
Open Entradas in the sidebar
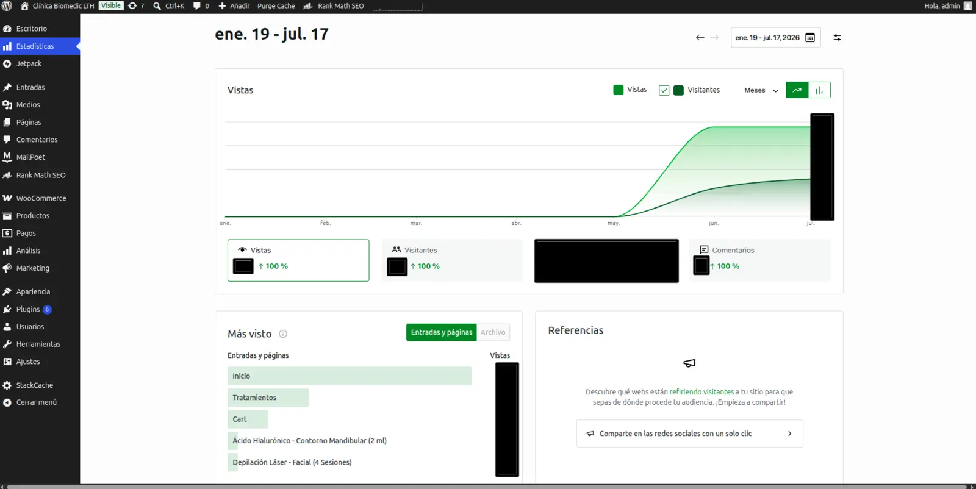[40, 87]
